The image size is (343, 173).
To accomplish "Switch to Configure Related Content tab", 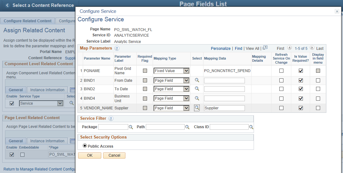I will (x=28, y=21).
